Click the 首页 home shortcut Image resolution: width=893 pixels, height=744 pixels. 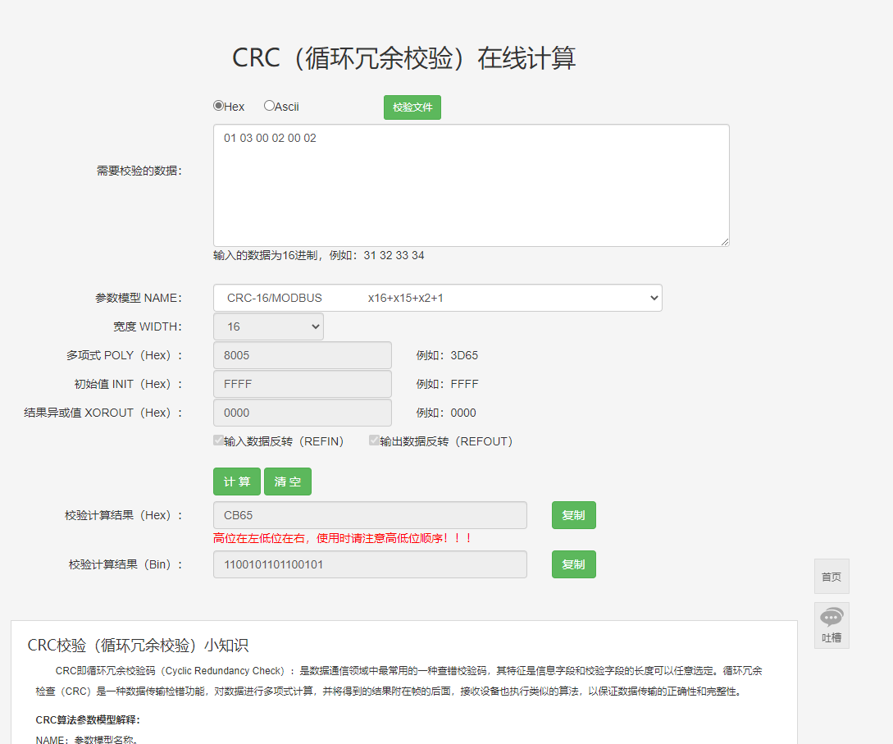coord(831,577)
